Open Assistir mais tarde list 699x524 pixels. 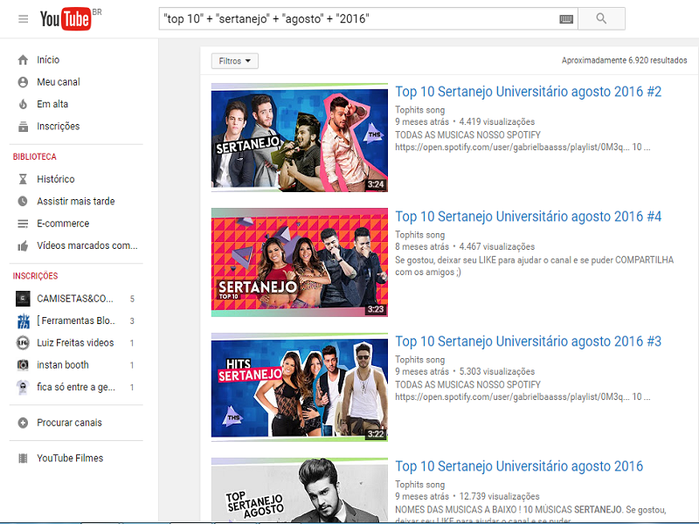pos(76,201)
